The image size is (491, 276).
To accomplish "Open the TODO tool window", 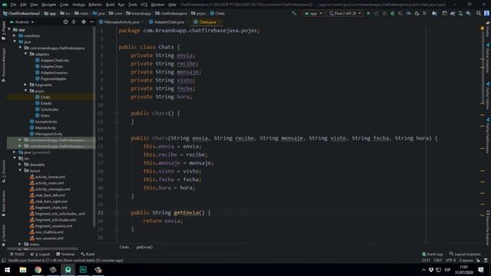I will (x=17, y=254).
